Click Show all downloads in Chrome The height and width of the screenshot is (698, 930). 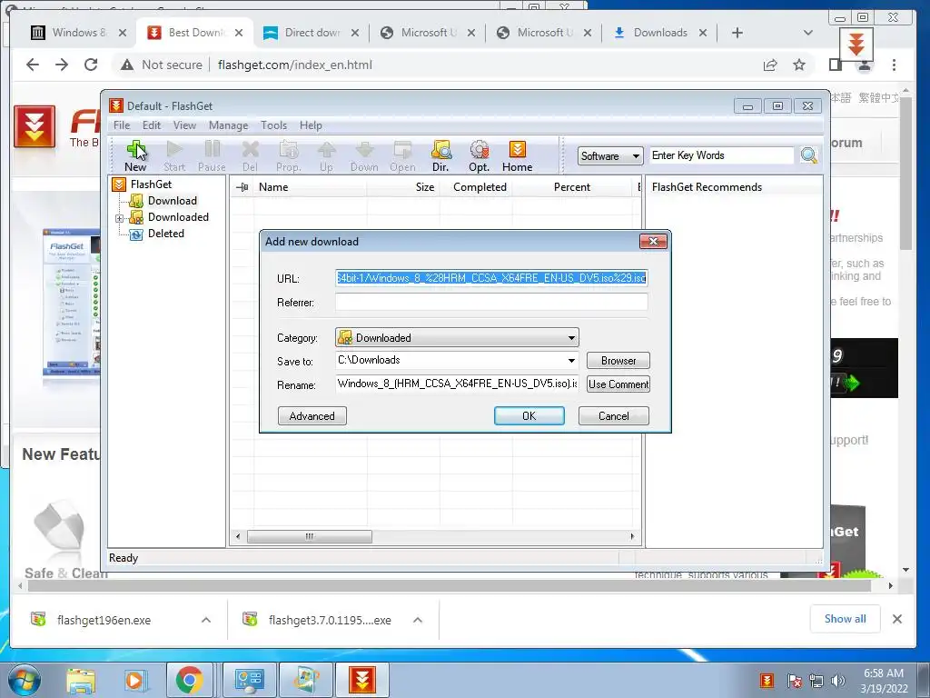click(845, 619)
